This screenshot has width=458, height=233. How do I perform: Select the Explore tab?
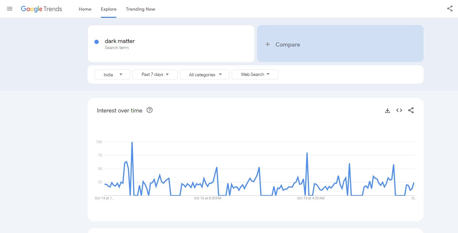[109, 9]
